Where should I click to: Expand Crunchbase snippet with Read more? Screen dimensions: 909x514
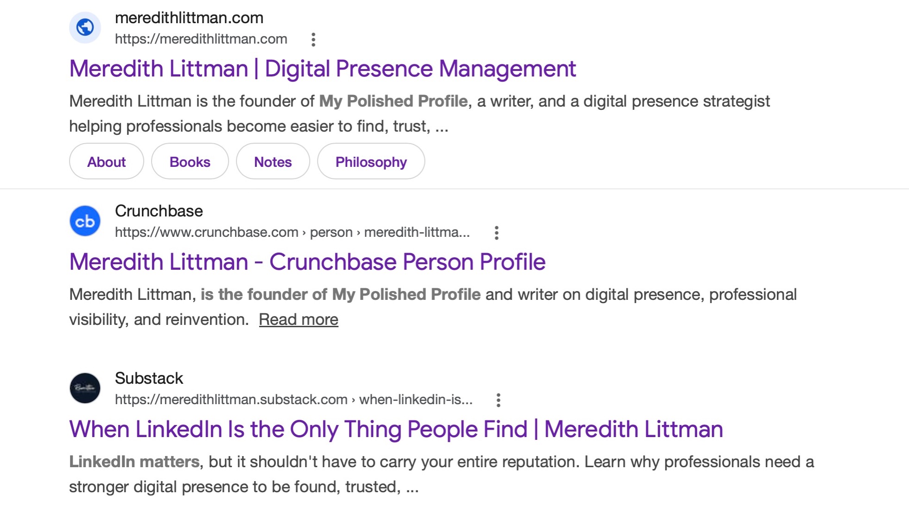pyautogui.click(x=299, y=319)
